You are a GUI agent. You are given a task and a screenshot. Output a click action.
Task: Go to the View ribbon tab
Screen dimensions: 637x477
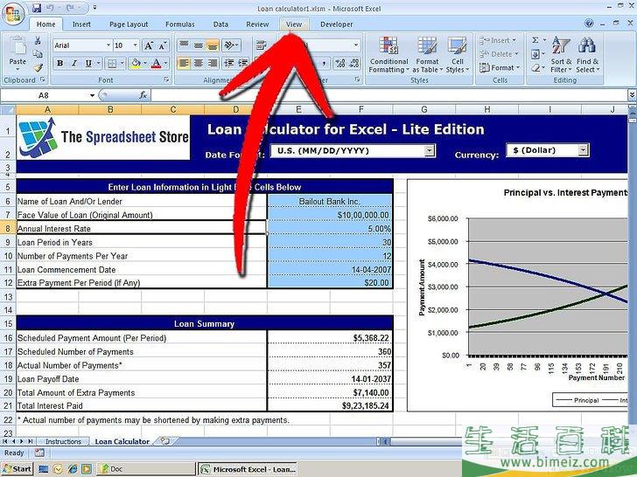(x=294, y=24)
